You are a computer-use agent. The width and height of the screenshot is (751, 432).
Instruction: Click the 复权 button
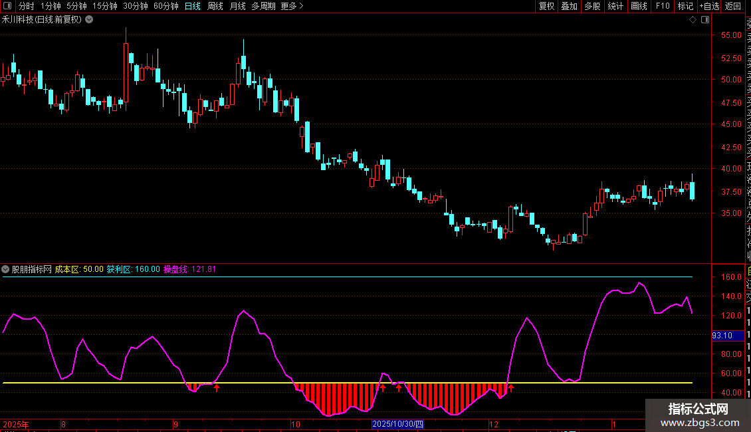[546, 6]
